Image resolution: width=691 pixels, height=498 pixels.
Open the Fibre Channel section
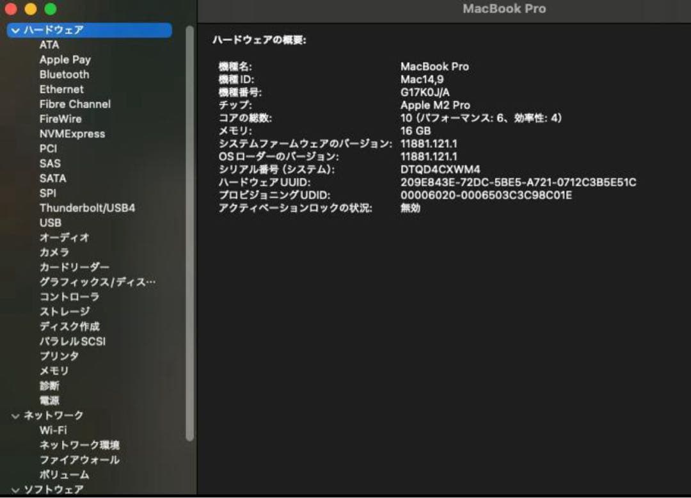tap(74, 104)
